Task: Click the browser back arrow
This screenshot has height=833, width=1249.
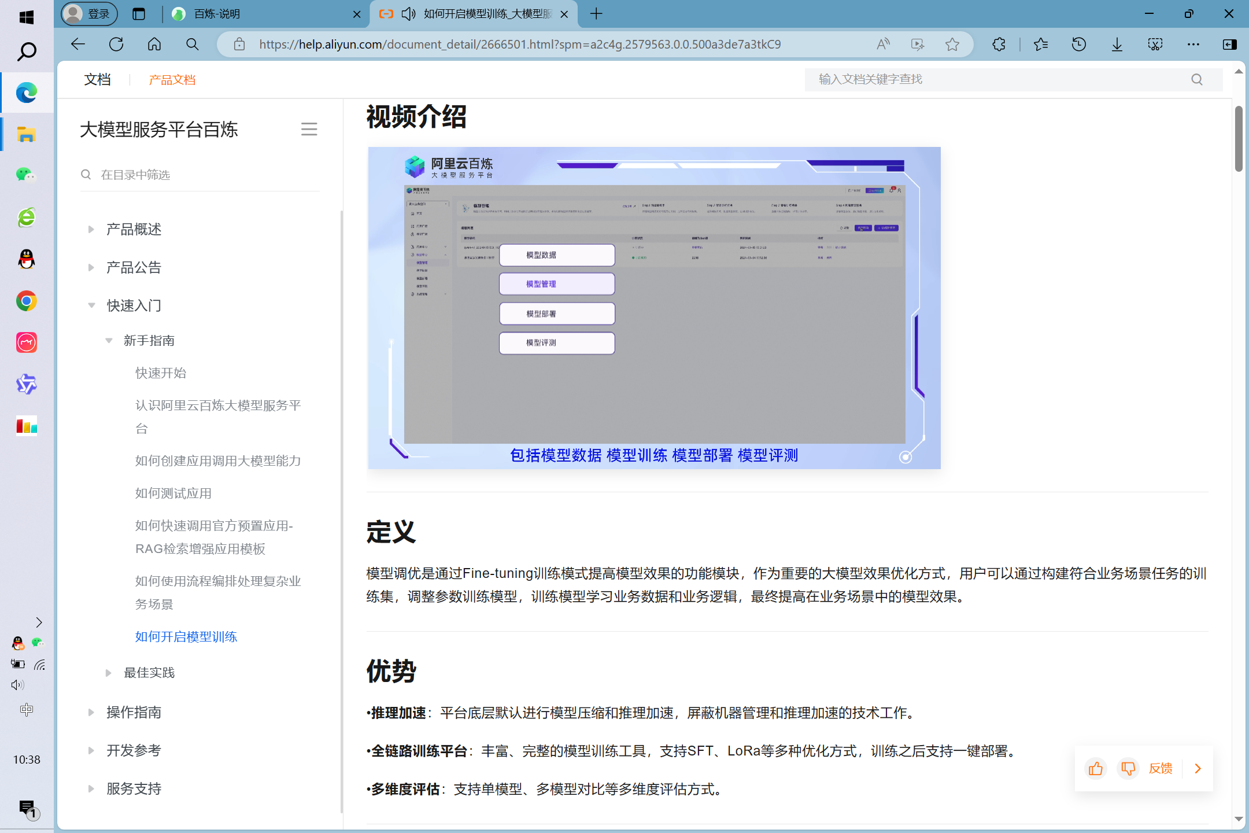Action: point(78,45)
